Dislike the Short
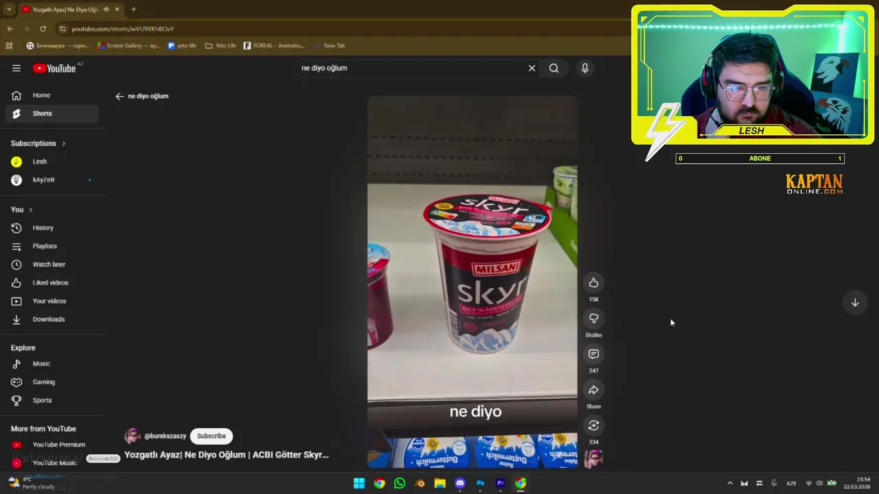The image size is (879, 494). pos(593,318)
